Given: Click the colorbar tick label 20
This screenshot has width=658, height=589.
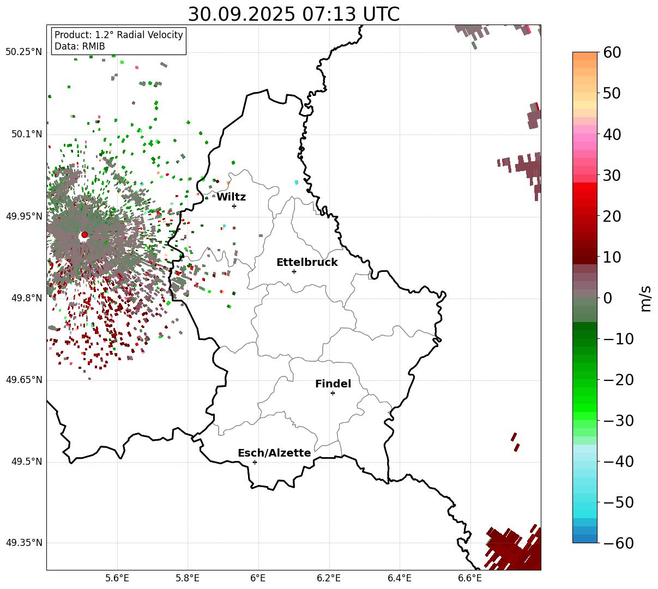Looking at the screenshot, I should (x=613, y=216).
